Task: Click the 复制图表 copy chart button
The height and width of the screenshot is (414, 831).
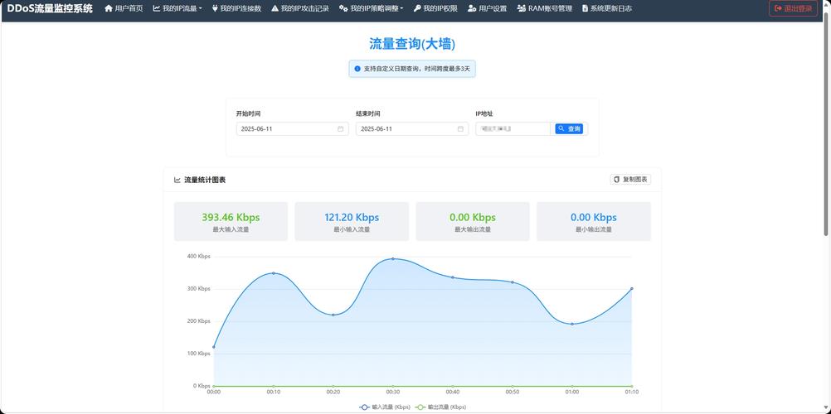Action: click(630, 180)
